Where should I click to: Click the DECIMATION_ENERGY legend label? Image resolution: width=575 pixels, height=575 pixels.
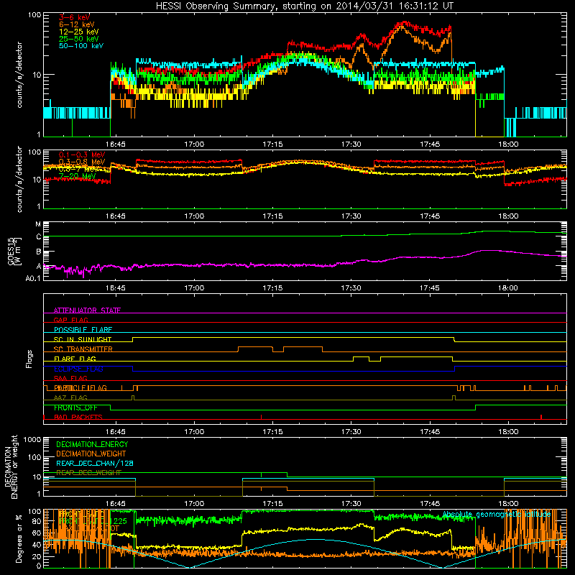[92, 444]
